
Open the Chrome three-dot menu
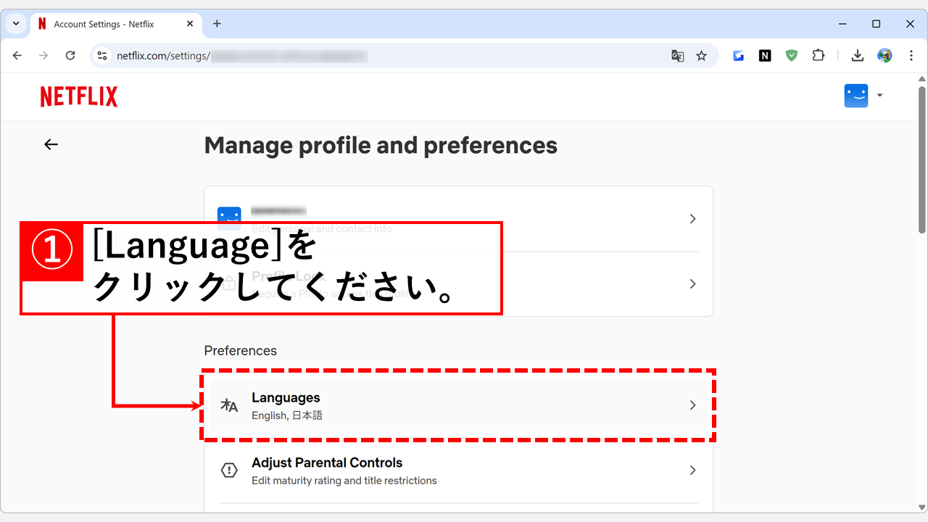911,55
